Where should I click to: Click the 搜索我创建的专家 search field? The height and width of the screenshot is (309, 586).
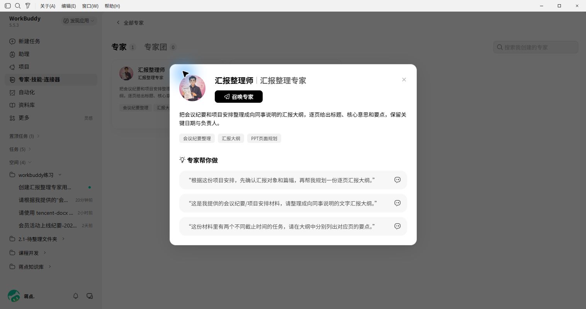pyautogui.click(x=536, y=47)
